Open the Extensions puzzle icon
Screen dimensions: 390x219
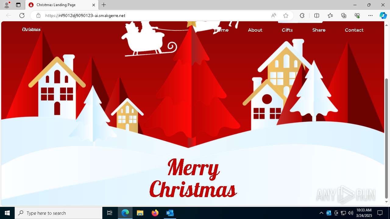(x=302, y=16)
